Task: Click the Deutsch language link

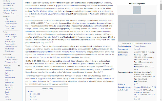Action: pyautogui.click(x=8, y=99)
